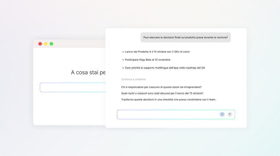
Task: Choose suggestion "Quali rischi o ostacoli"
Action: coord(162,93)
